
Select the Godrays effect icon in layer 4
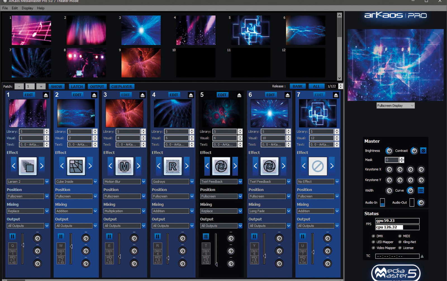point(173,166)
